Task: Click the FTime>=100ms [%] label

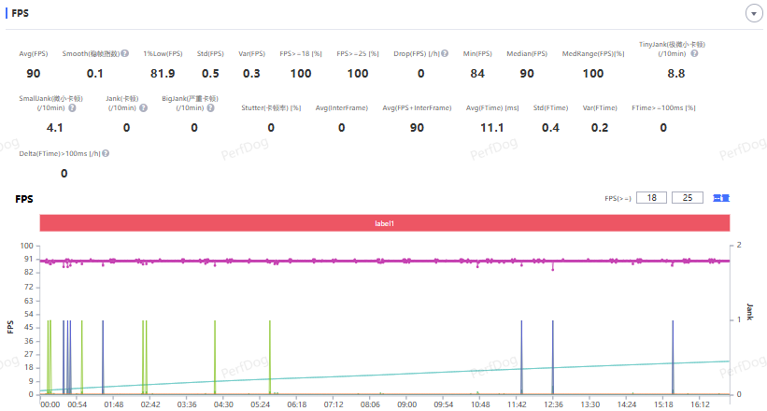Action: 663,107
